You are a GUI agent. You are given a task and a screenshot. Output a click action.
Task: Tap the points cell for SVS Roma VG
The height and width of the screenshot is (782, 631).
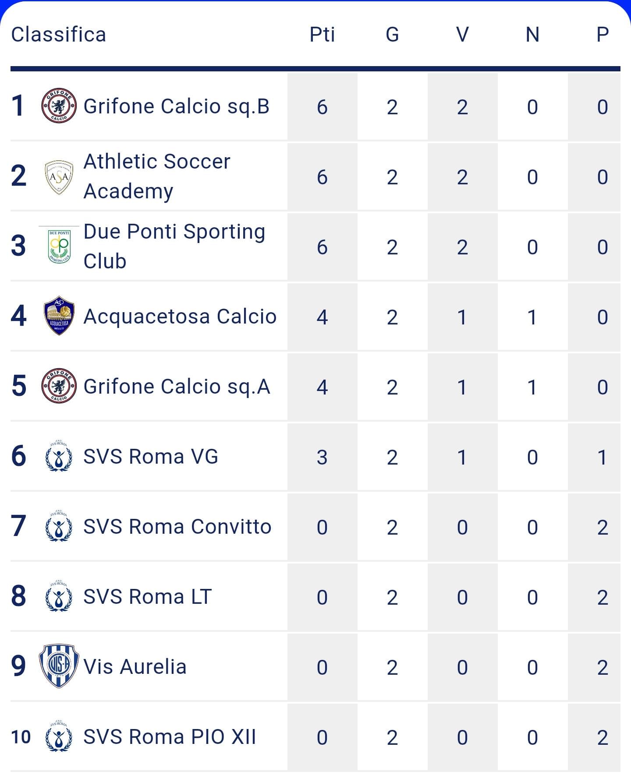(323, 457)
